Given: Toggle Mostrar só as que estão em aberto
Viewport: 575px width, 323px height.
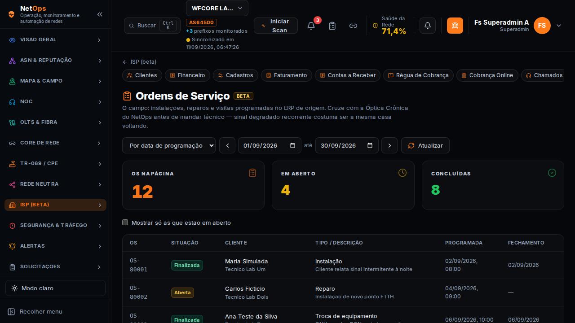Looking at the screenshot, I should [125, 223].
